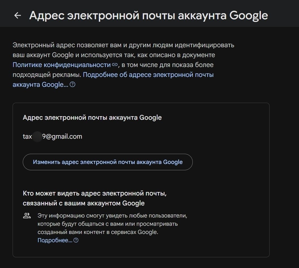Image resolution: width=299 pixels, height=268 pixels.
Task: Click the "аккаунта Google…" second link line
Action: click(x=40, y=85)
